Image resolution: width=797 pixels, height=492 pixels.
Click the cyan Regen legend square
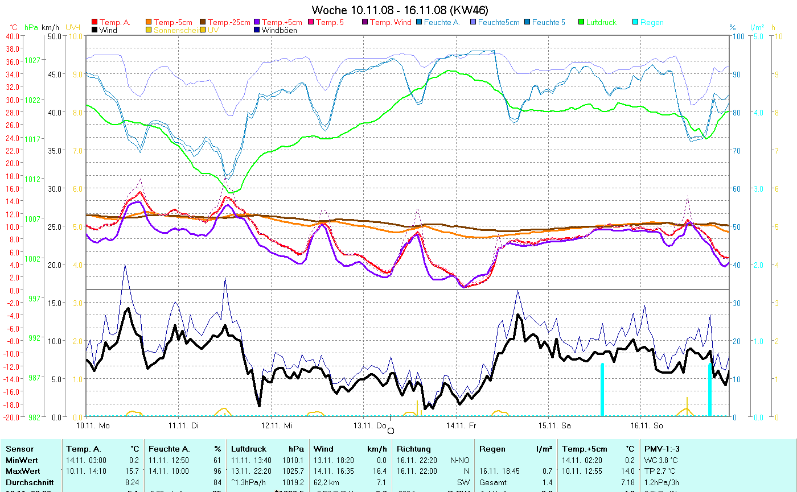(635, 22)
